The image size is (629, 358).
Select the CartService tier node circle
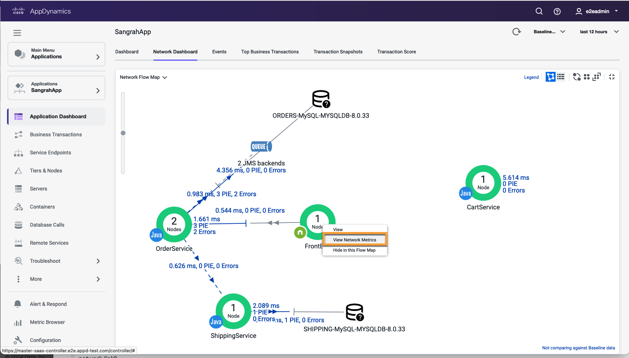click(483, 183)
